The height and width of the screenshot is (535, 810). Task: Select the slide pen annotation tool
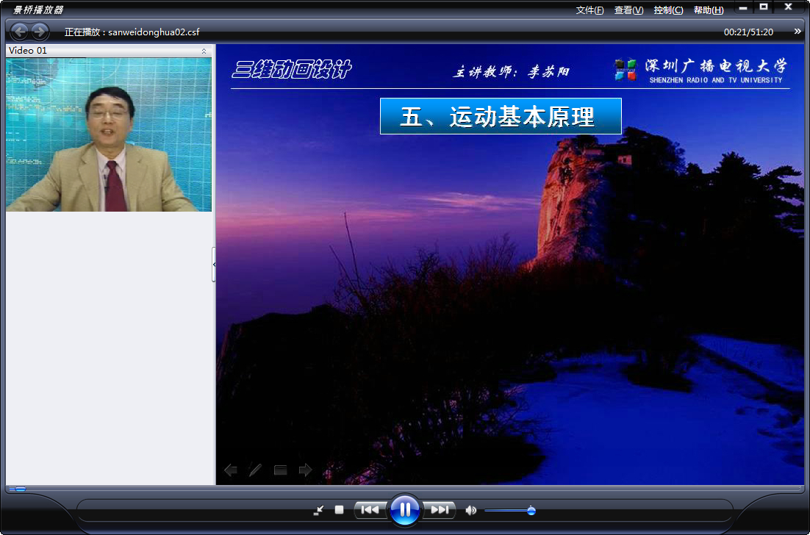click(x=255, y=470)
